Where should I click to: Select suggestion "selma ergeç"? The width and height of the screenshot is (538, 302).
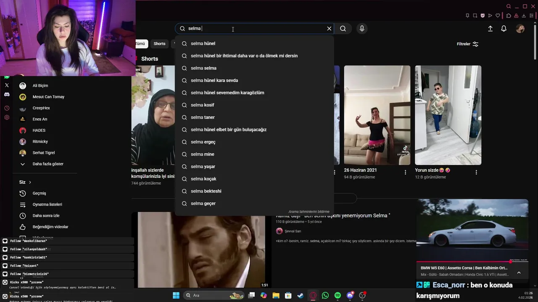pyautogui.click(x=254, y=142)
